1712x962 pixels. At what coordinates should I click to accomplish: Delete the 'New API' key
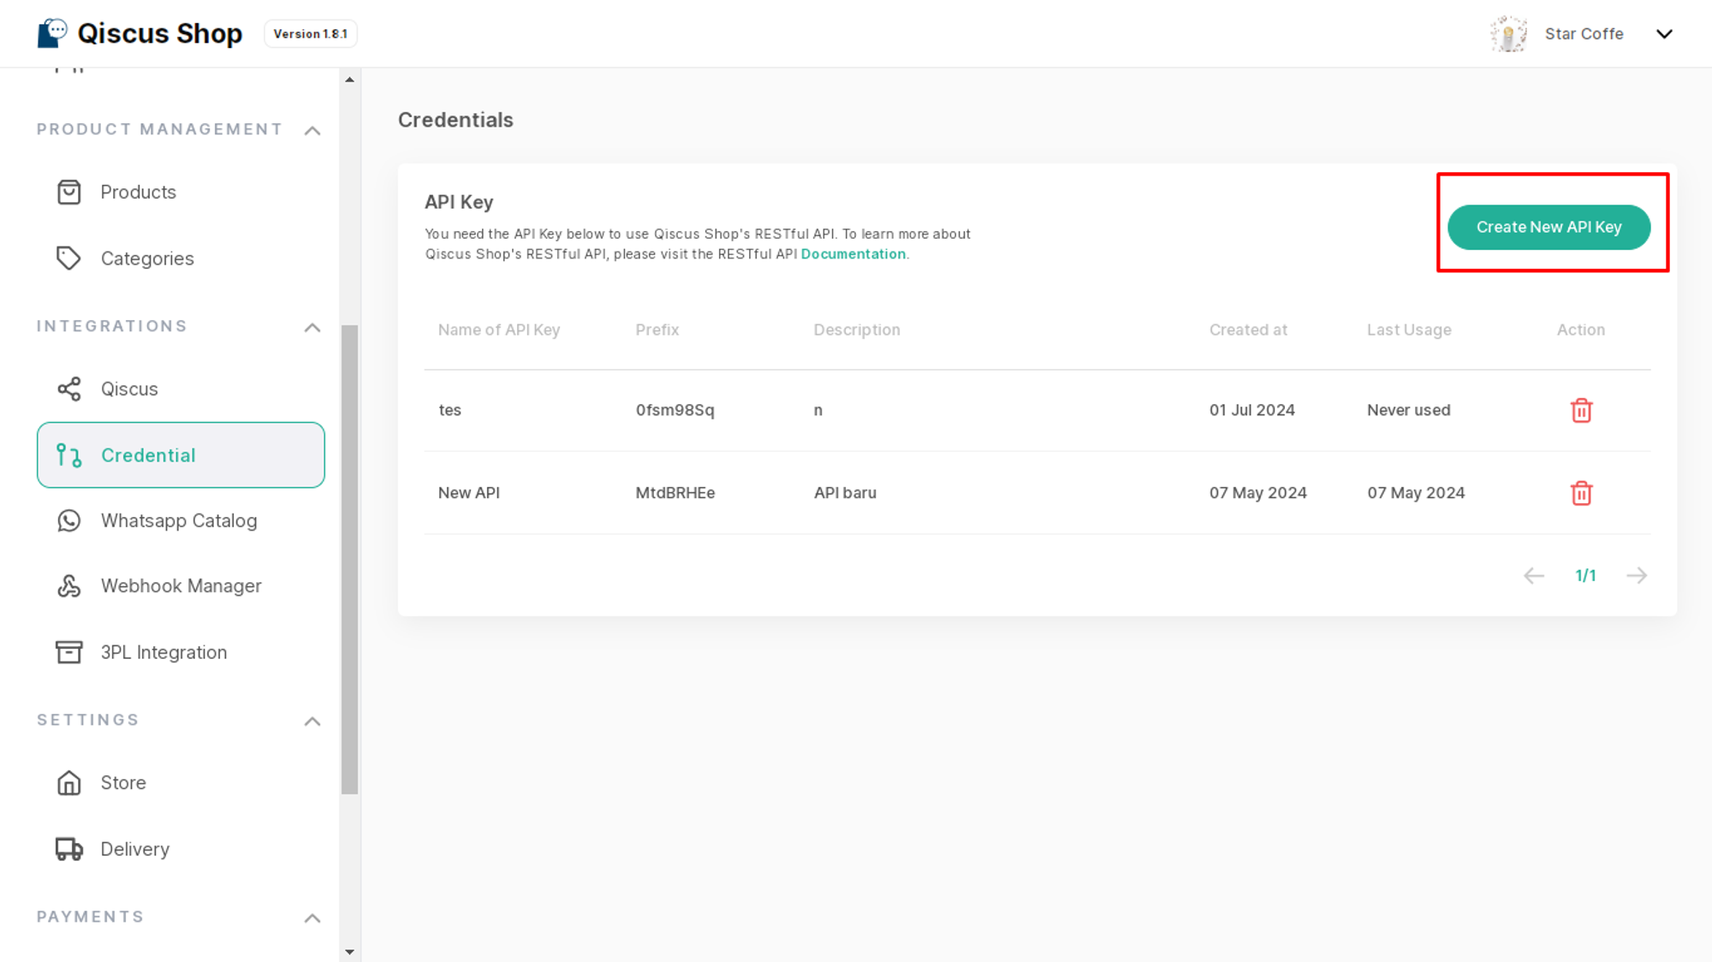(x=1581, y=493)
